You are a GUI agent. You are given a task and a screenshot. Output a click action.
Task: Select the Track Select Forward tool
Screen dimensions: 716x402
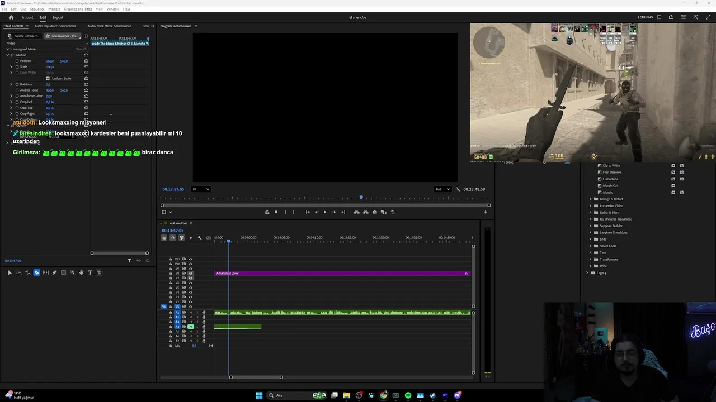point(18,272)
